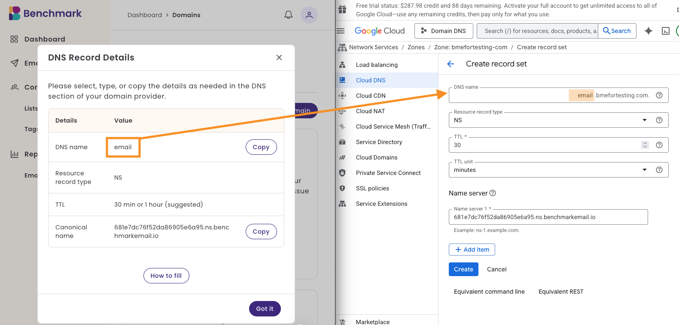This screenshot has height=325, width=679.
Task: Cancel the record set creation
Action: click(497, 269)
